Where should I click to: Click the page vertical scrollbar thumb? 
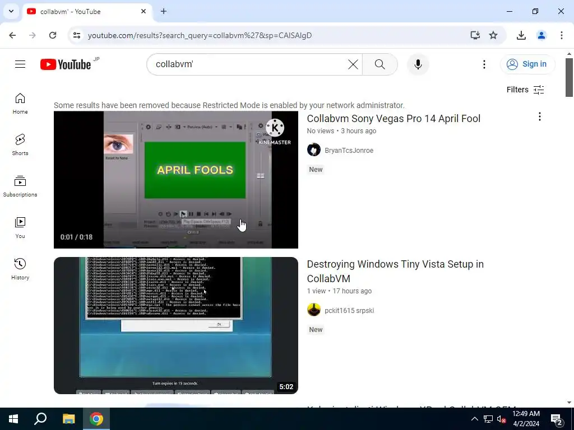click(x=569, y=77)
